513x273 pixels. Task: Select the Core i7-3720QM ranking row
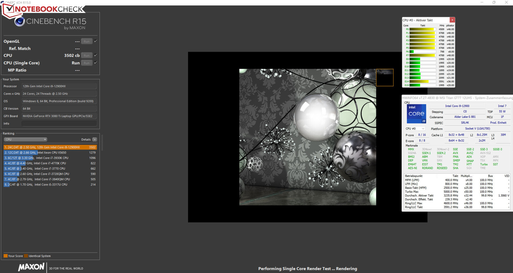click(50, 174)
